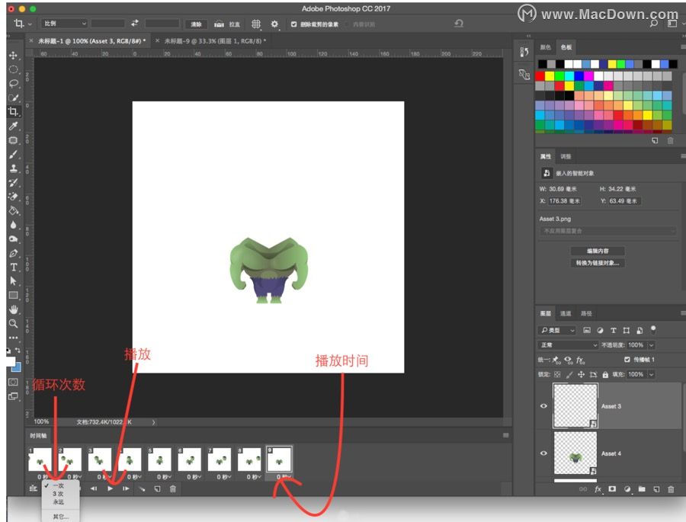Select the Clone Stamp tool
This screenshot has height=522, width=686.
[x=13, y=168]
